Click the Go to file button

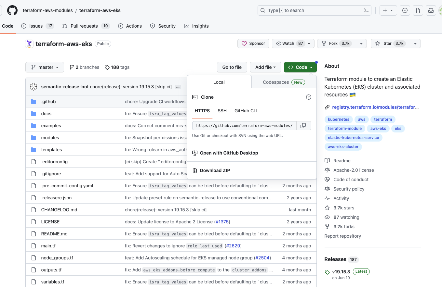232,67
